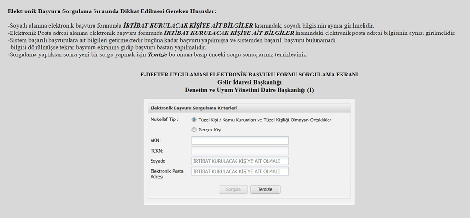Click the Temizle button
The image size is (470, 218).
265,189
